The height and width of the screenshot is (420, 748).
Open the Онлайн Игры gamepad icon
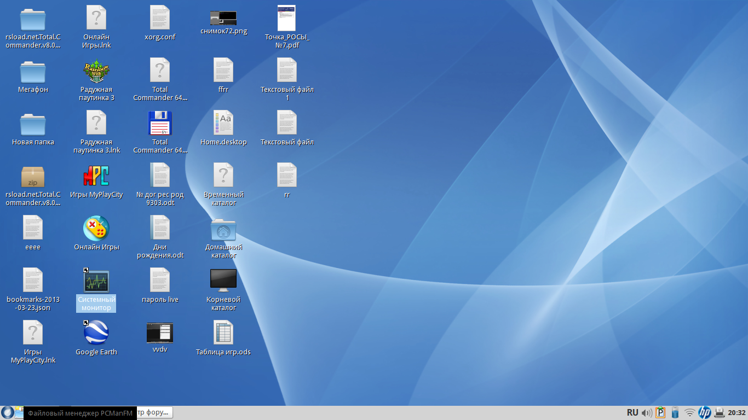click(x=96, y=229)
